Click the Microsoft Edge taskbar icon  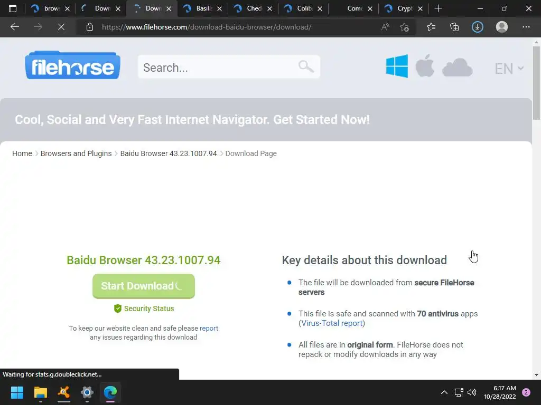tap(110, 392)
